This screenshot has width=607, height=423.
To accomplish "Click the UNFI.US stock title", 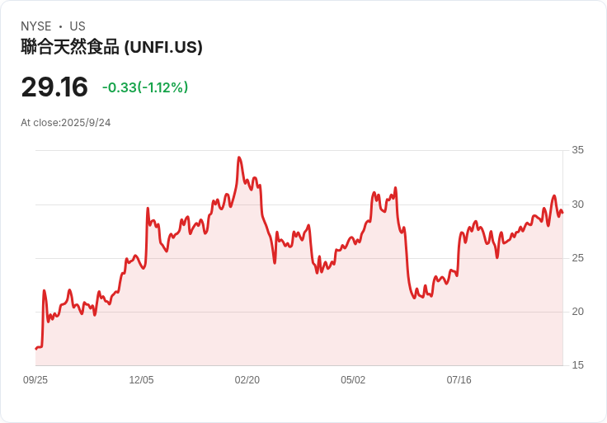I will tap(111, 47).
